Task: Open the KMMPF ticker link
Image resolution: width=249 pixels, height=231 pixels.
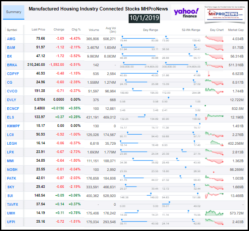Action: tap(13, 126)
